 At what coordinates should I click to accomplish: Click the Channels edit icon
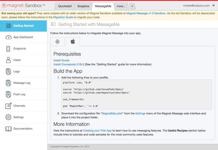[8, 106]
